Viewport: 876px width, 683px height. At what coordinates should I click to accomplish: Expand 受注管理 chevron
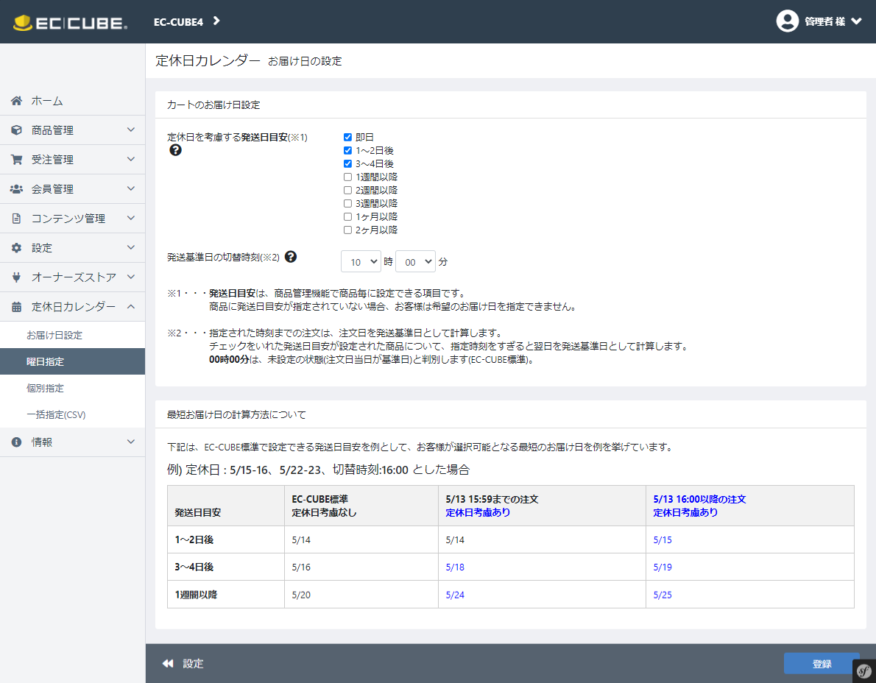[131, 159]
